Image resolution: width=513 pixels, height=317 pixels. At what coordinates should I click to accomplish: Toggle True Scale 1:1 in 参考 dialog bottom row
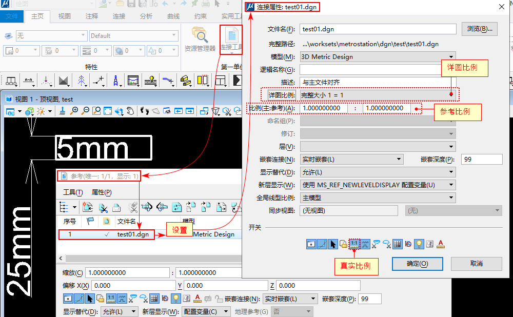click(111, 299)
